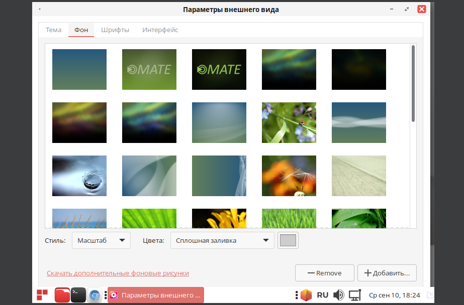The width and height of the screenshot is (464, 305).
Task: Open the terminal from the taskbar
Action: coord(78,295)
